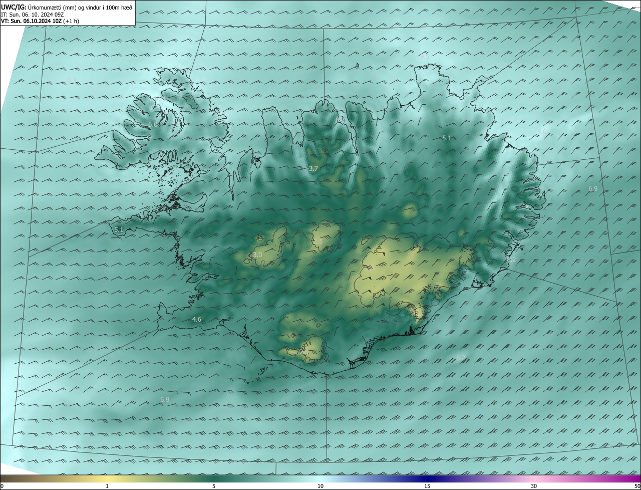The image size is (641, 490).
Task: Click the 6.9 value over the southwest ocean
Action: coord(165,399)
